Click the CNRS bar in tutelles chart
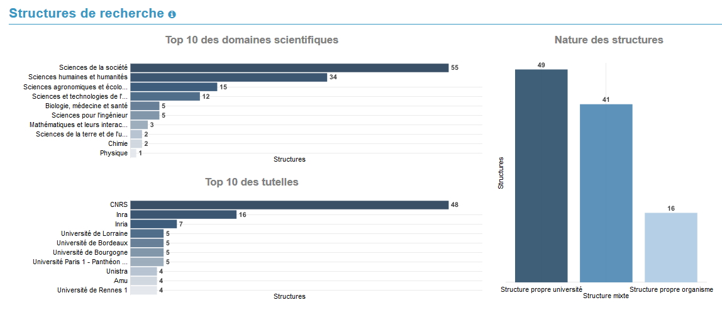Image resolution: width=722 pixels, height=317 pixels. pos(289,205)
